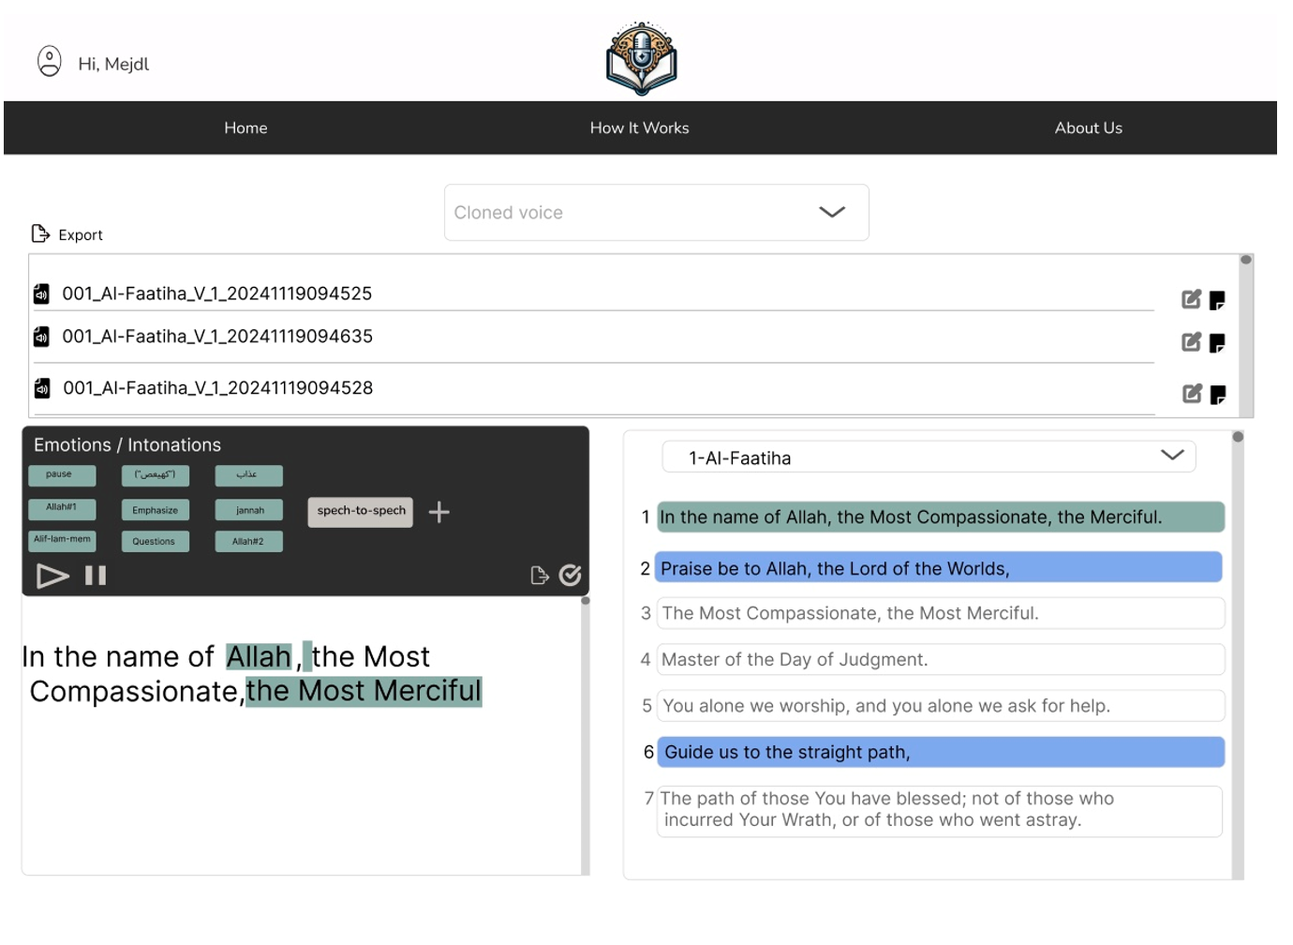Open the How It Works menu item
This screenshot has height=945, width=1293.
[639, 128]
